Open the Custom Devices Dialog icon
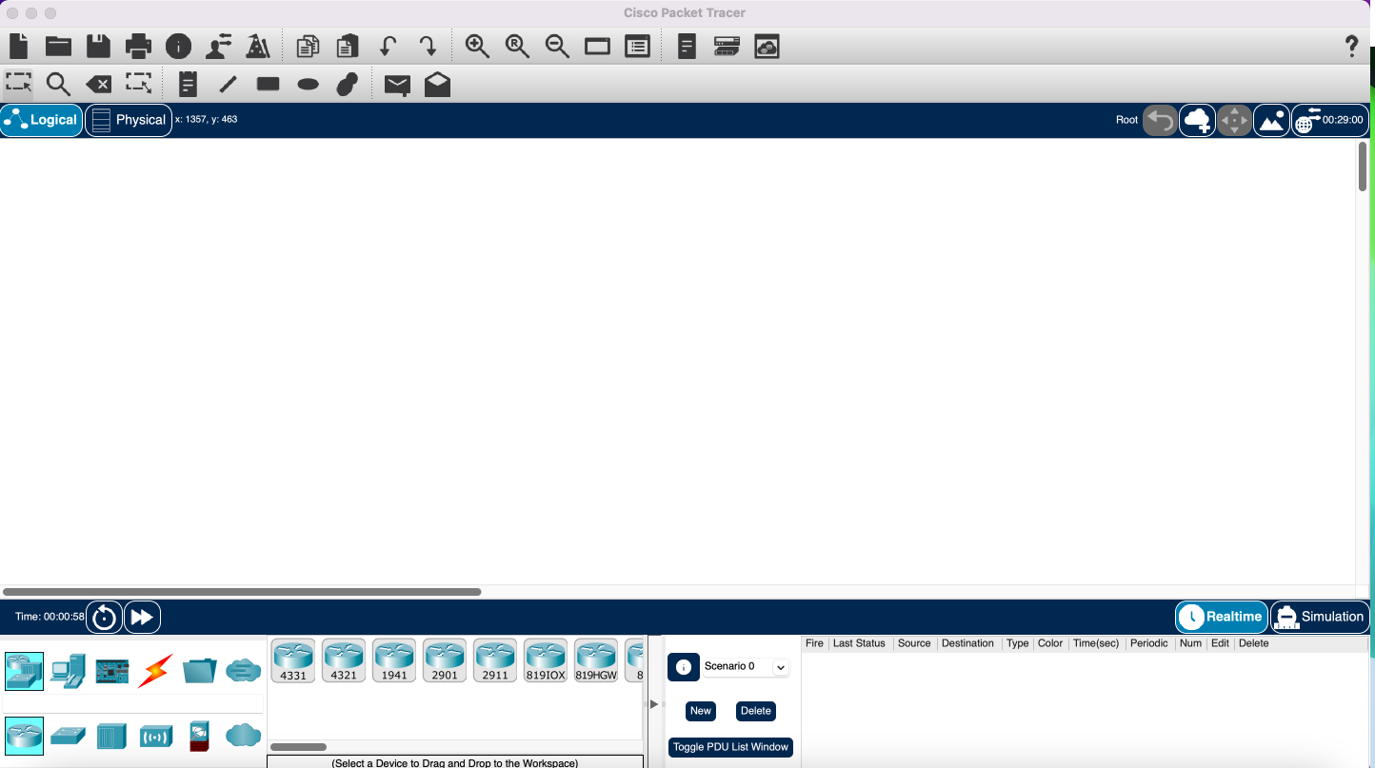 pos(637,46)
